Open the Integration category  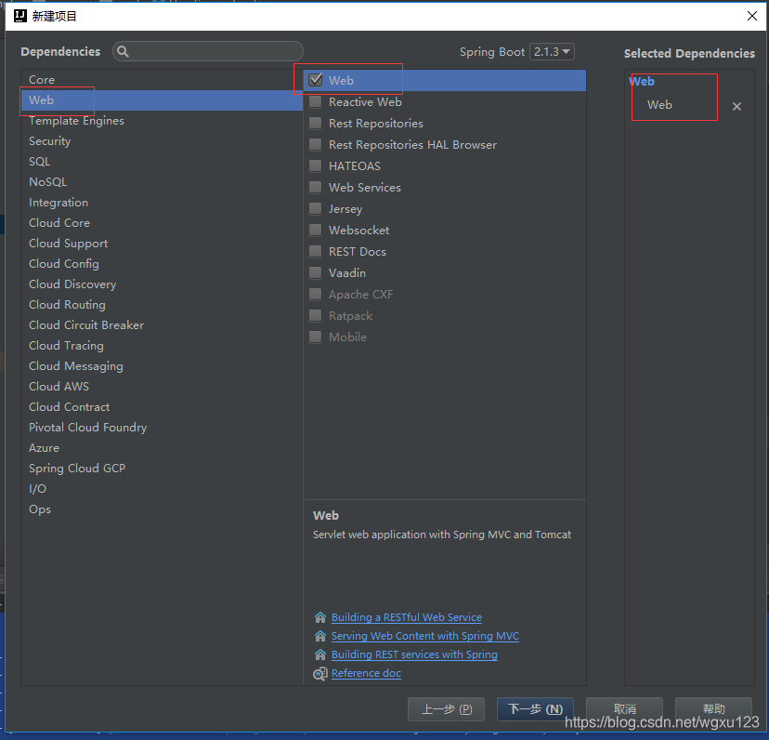coord(162,203)
